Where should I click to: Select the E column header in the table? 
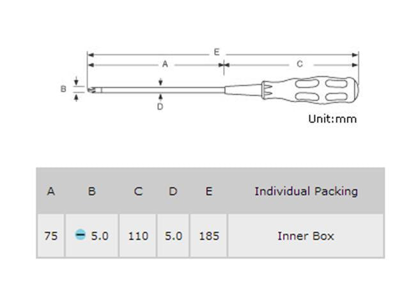tap(208, 191)
